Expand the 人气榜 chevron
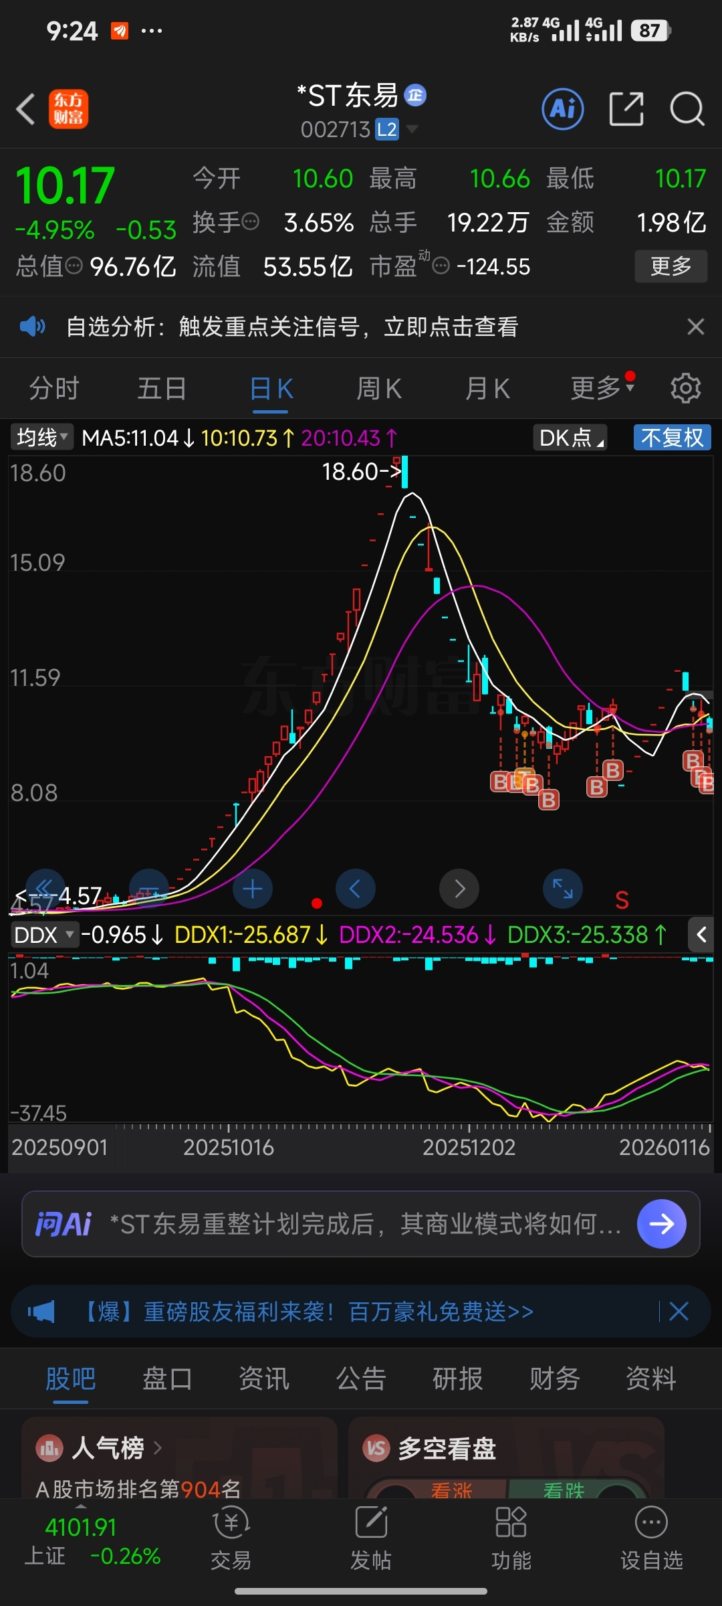 (158, 1448)
